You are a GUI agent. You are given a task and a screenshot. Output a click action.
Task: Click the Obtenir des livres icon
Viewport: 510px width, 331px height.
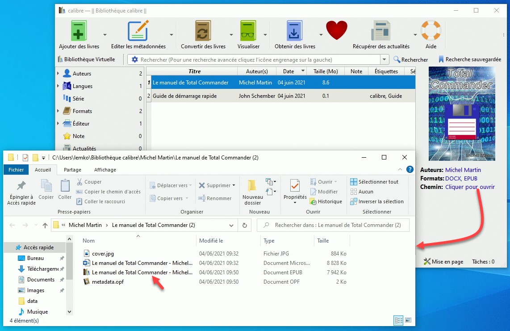point(294,31)
